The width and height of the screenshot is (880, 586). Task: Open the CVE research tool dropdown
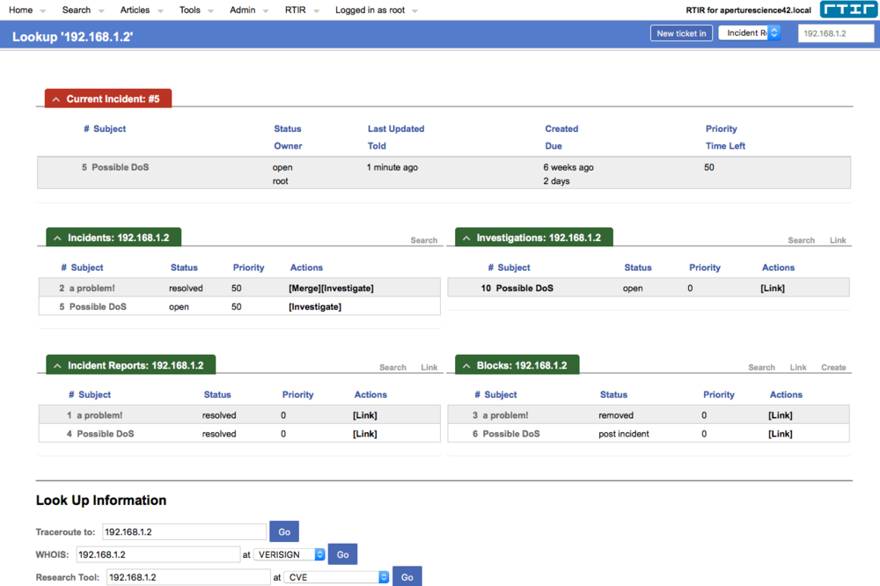tap(337, 577)
